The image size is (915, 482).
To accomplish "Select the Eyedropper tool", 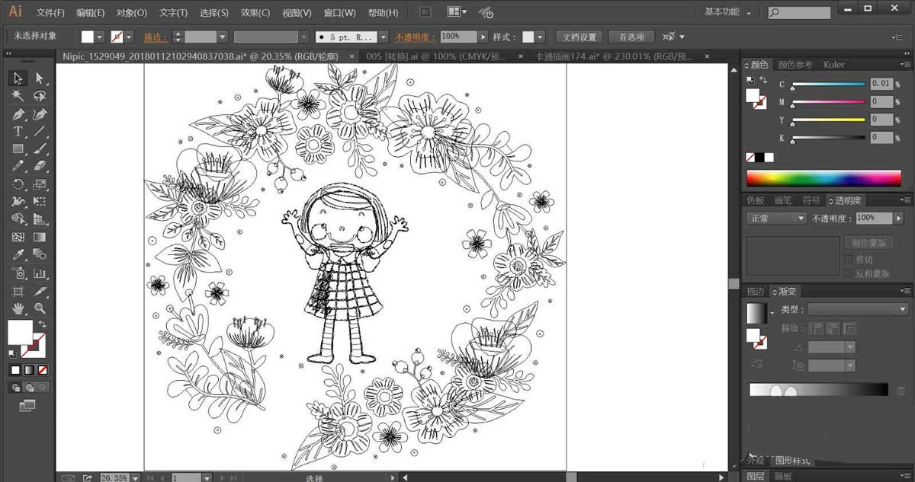I will point(18,254).
